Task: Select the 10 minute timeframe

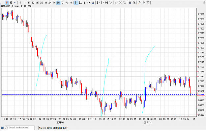Action: coord(33,3)
